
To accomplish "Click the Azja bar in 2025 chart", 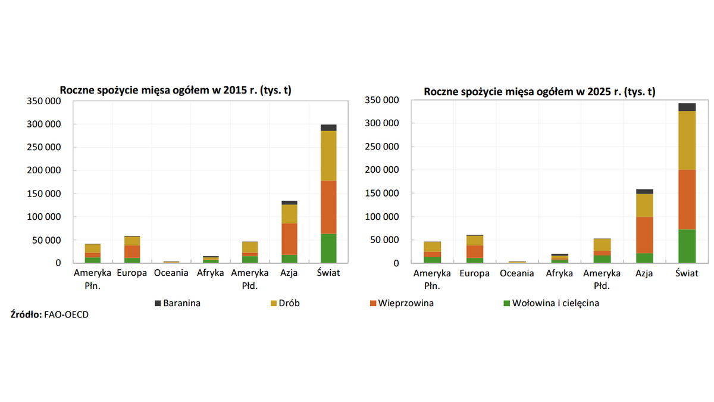I will [644, 226].
